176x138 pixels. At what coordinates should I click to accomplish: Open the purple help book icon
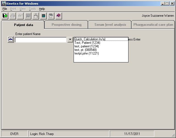58,16
